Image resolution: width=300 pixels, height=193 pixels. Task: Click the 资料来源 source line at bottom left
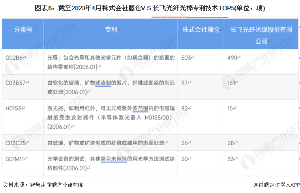[43, 185]
